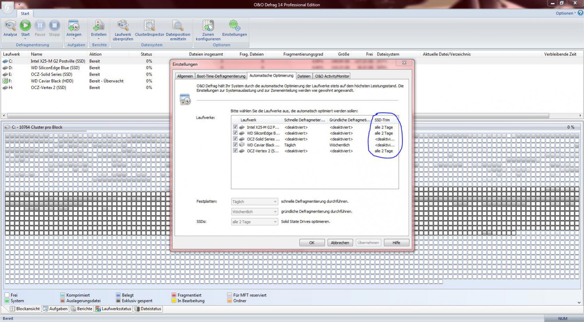Viewport: 584px width, 322px height.
Task: Click the Intel X25-M drive icon in dialog
Action: [x=242, y=127]
